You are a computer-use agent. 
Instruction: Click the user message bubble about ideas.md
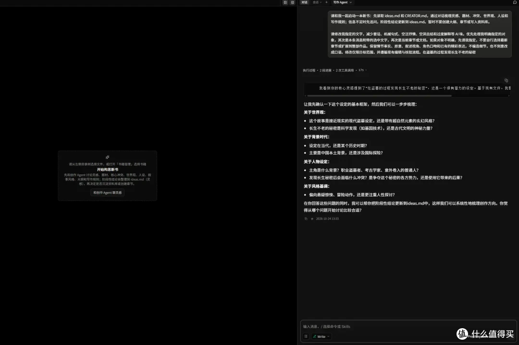coord(420,34)
